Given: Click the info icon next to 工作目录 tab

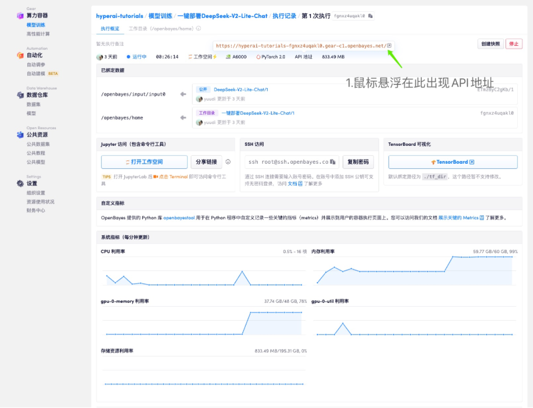Looking at the screenshot, I should pyautogui.click(x=199, y=29).
